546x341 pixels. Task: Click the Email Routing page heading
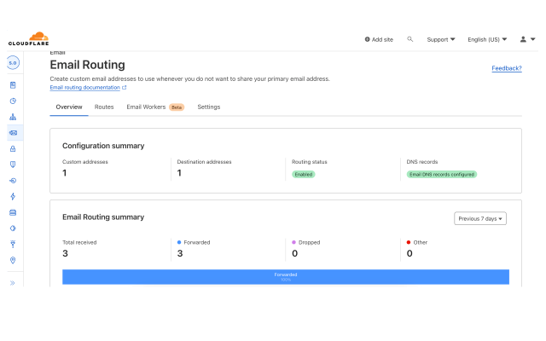[87, 65]
